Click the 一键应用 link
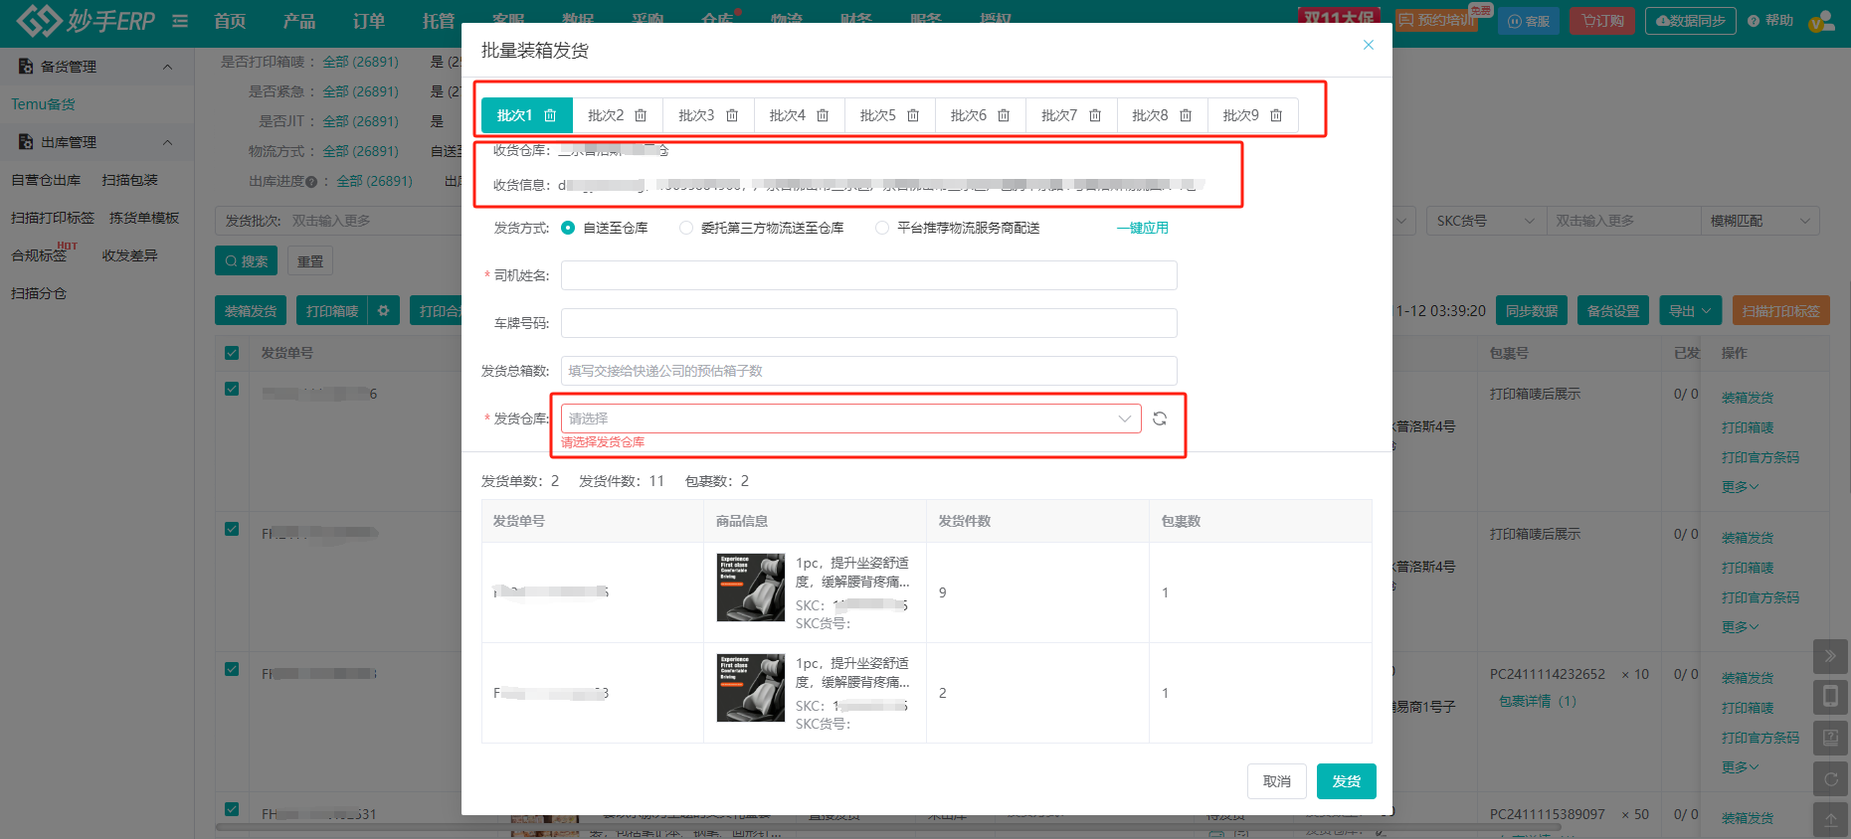 (1142, 228)
